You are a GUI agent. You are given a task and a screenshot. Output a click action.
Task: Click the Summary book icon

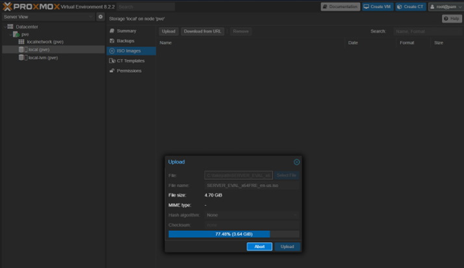[x=112, y=30]
